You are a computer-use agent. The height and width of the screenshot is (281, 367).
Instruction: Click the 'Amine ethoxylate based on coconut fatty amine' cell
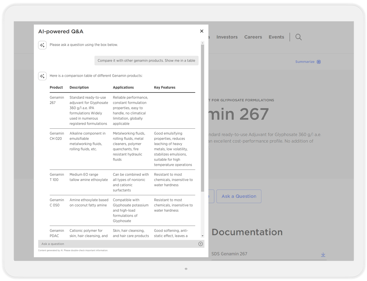click(89, 203)
